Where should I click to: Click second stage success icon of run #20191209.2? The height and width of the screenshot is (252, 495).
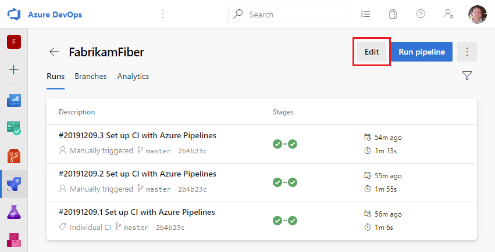(293, 182)
